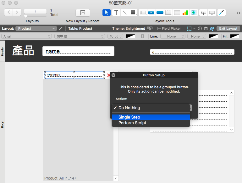Click the Exit Layout button
This screenshot has width=242, height=183.
click(228, 28)
